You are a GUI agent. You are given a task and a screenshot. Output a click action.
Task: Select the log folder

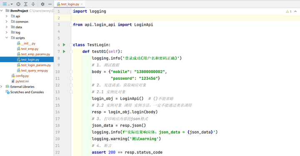[x=18, y=32]
